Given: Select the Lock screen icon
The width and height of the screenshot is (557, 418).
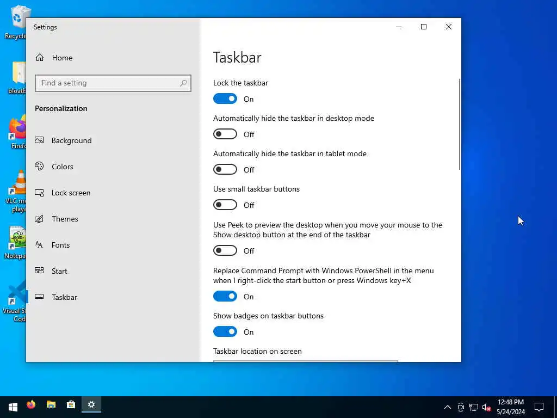Looking at the screenshot, I should point(39,193).
